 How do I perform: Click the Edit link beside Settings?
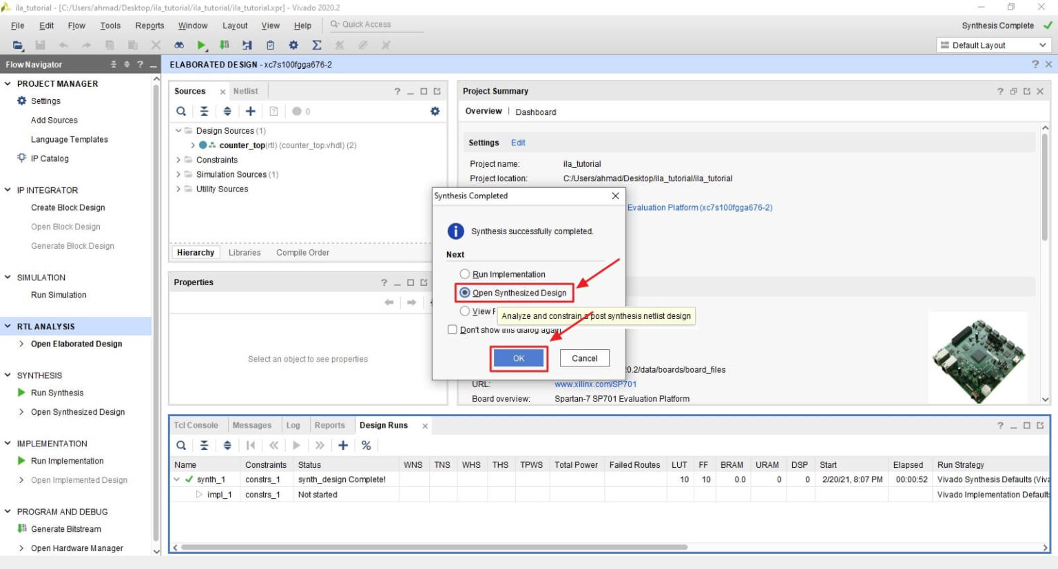pos(518,143)
